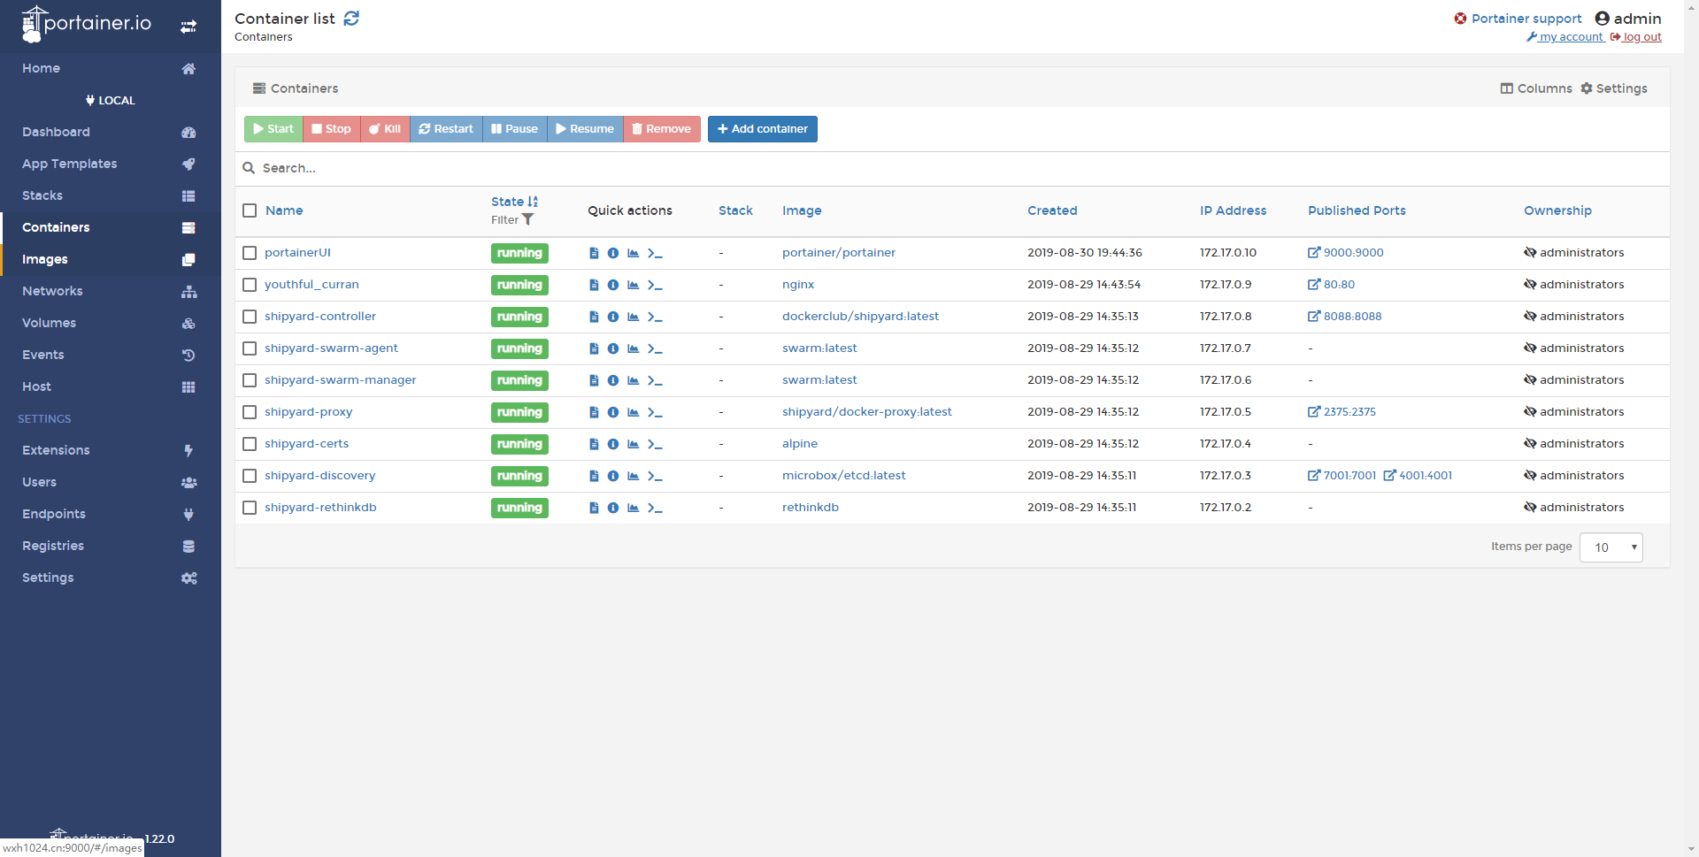Click the Remove button
The image size is (1699, 857).
(662, 129)
